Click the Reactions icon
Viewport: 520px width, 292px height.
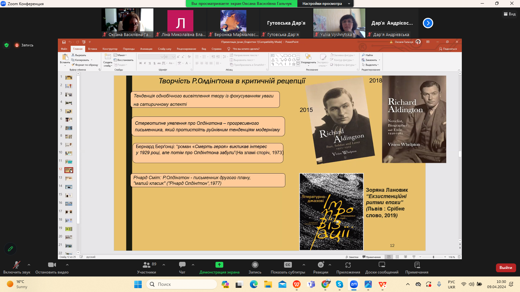coord(321,265)
